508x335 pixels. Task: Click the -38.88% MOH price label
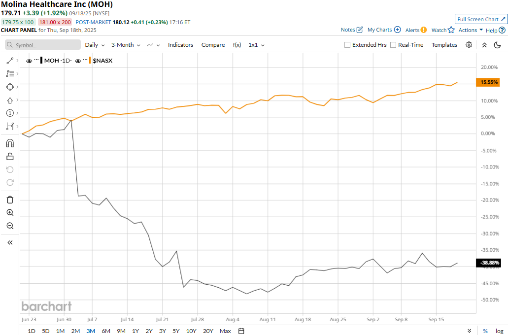(x=488, y=263)
